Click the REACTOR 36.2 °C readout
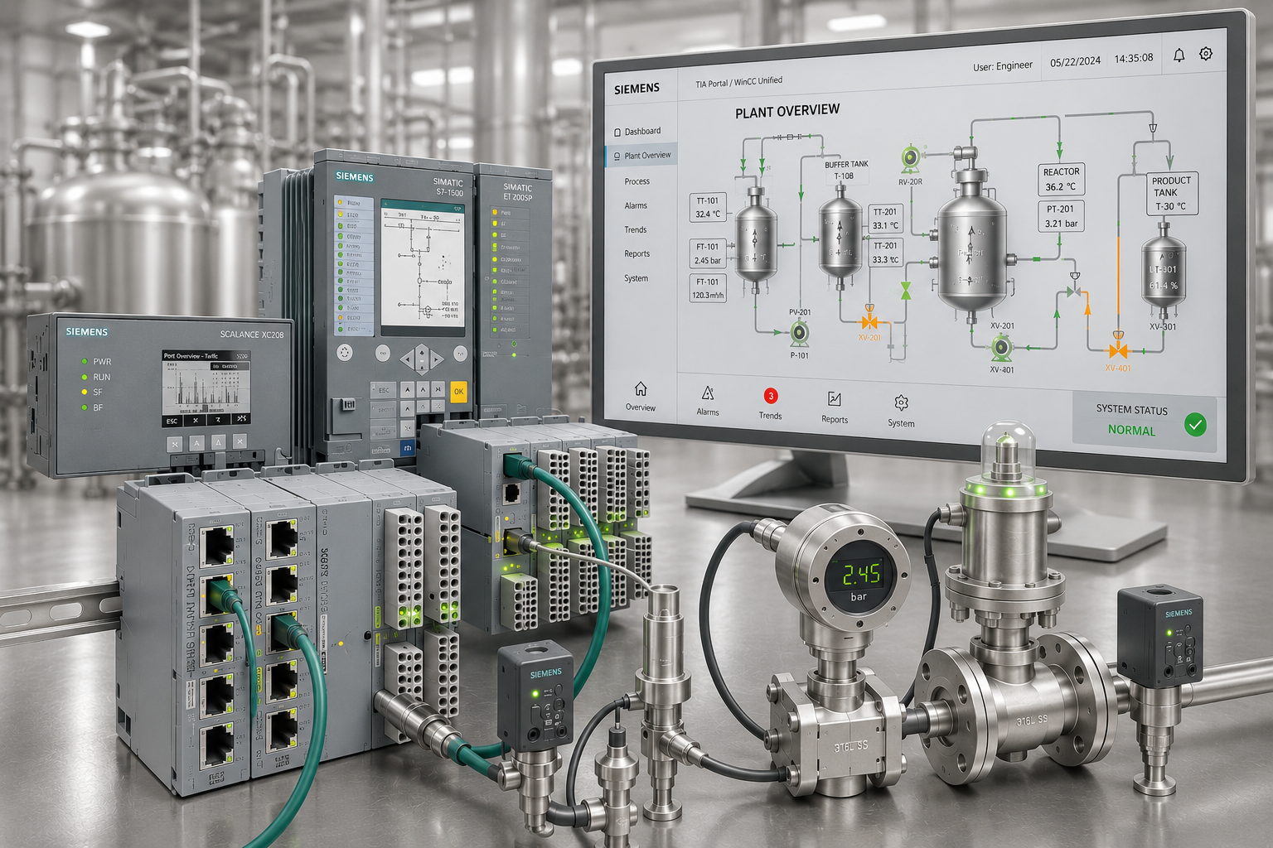 (x=1061, y=179)
